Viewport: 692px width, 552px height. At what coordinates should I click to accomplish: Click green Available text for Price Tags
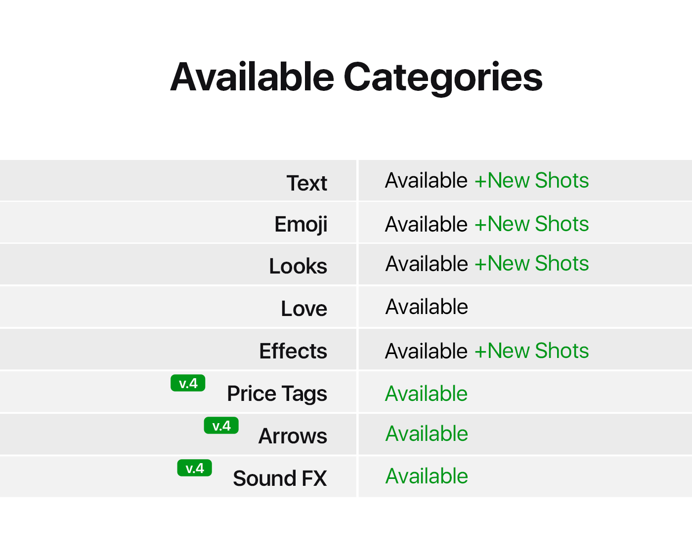coord(427,394)
